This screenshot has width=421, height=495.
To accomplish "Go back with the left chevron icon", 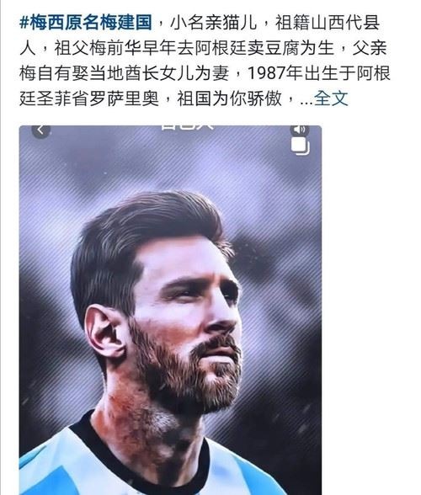I will pyautogui.click(x=40, y=130).
